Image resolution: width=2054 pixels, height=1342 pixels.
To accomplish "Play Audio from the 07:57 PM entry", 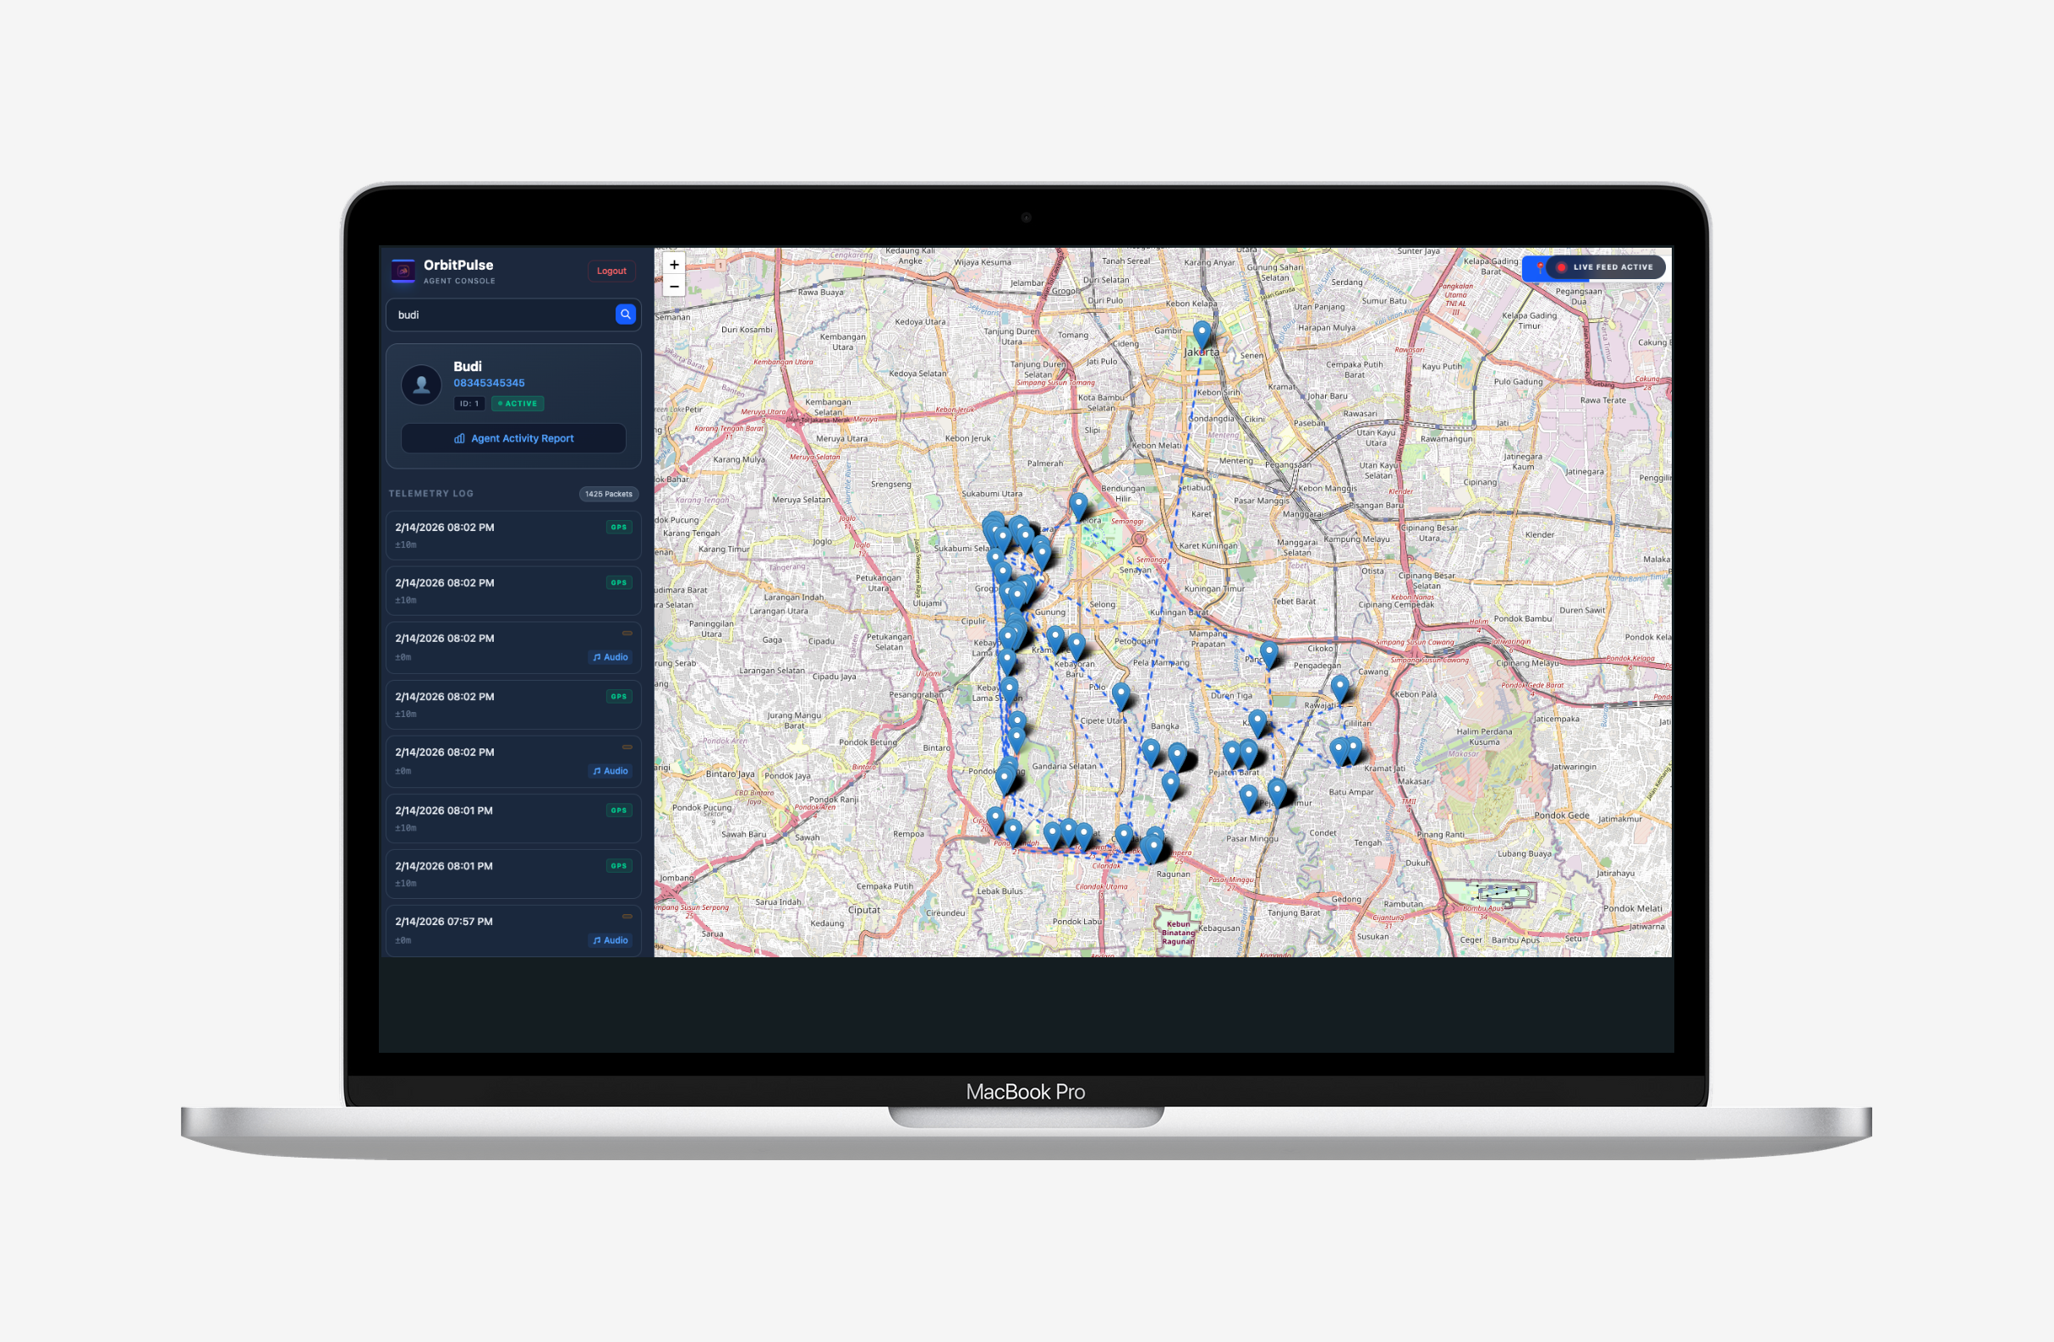I will pyautogui.click(x=611, y=940).
